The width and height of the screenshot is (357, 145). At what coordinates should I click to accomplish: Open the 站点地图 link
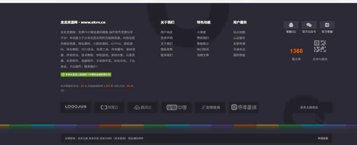tap(239, 32)
